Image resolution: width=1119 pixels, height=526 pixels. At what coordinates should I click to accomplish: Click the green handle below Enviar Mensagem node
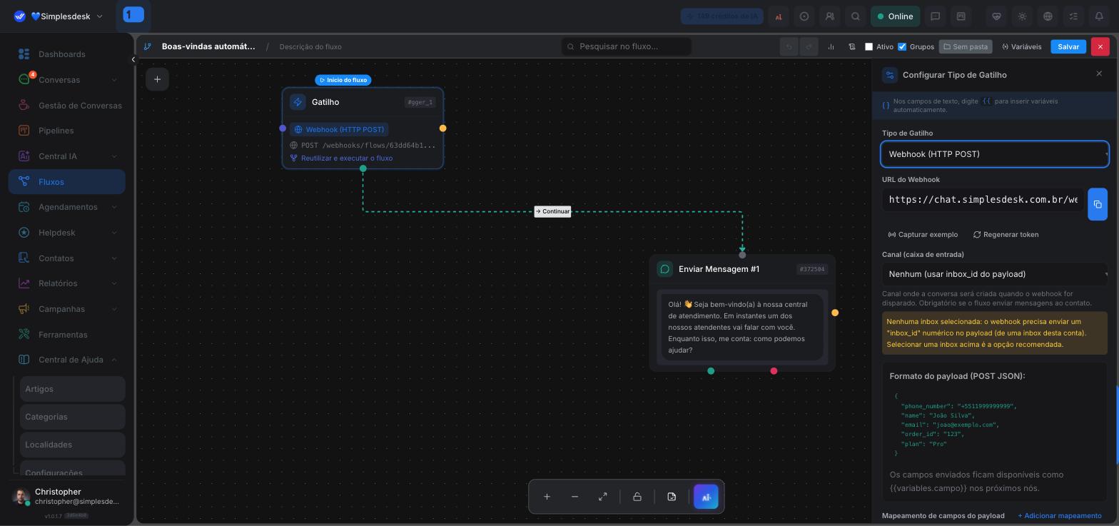pos(711,371)
